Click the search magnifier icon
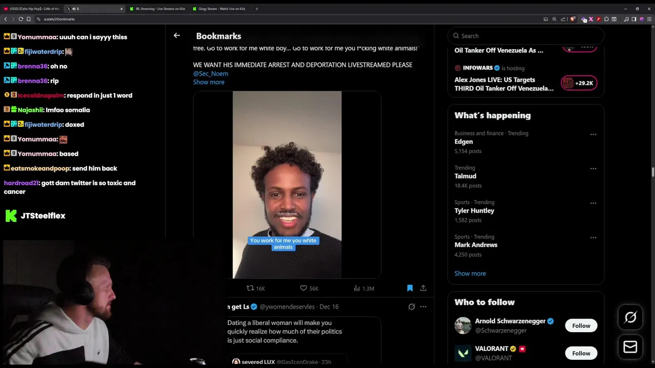The width and height of the screenshot is (655, 368). click(x=456, y=36)
